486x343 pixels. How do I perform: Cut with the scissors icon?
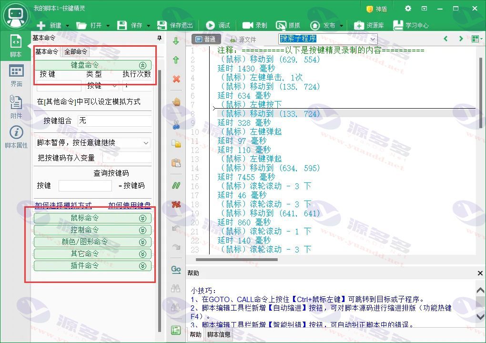176,124
